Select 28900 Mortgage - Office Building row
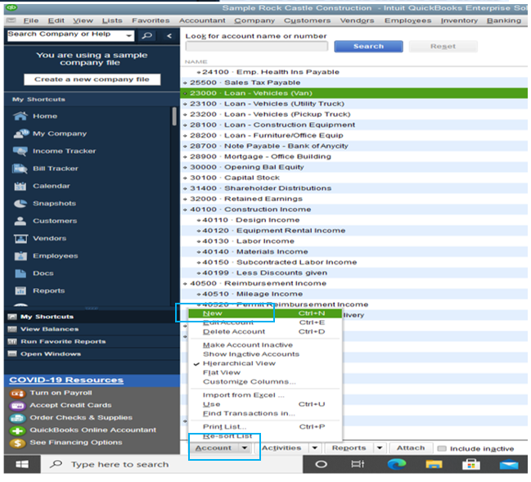The width and height of the screenshot is (531, 482). (354, 157)
